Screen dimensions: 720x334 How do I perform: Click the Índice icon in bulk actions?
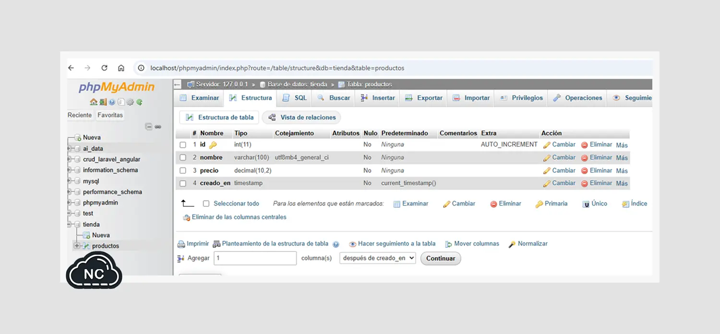625,204
